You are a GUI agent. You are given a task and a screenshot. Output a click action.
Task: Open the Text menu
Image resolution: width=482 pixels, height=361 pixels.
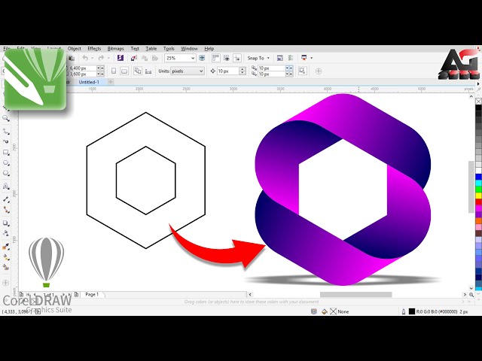coord(135,48)
